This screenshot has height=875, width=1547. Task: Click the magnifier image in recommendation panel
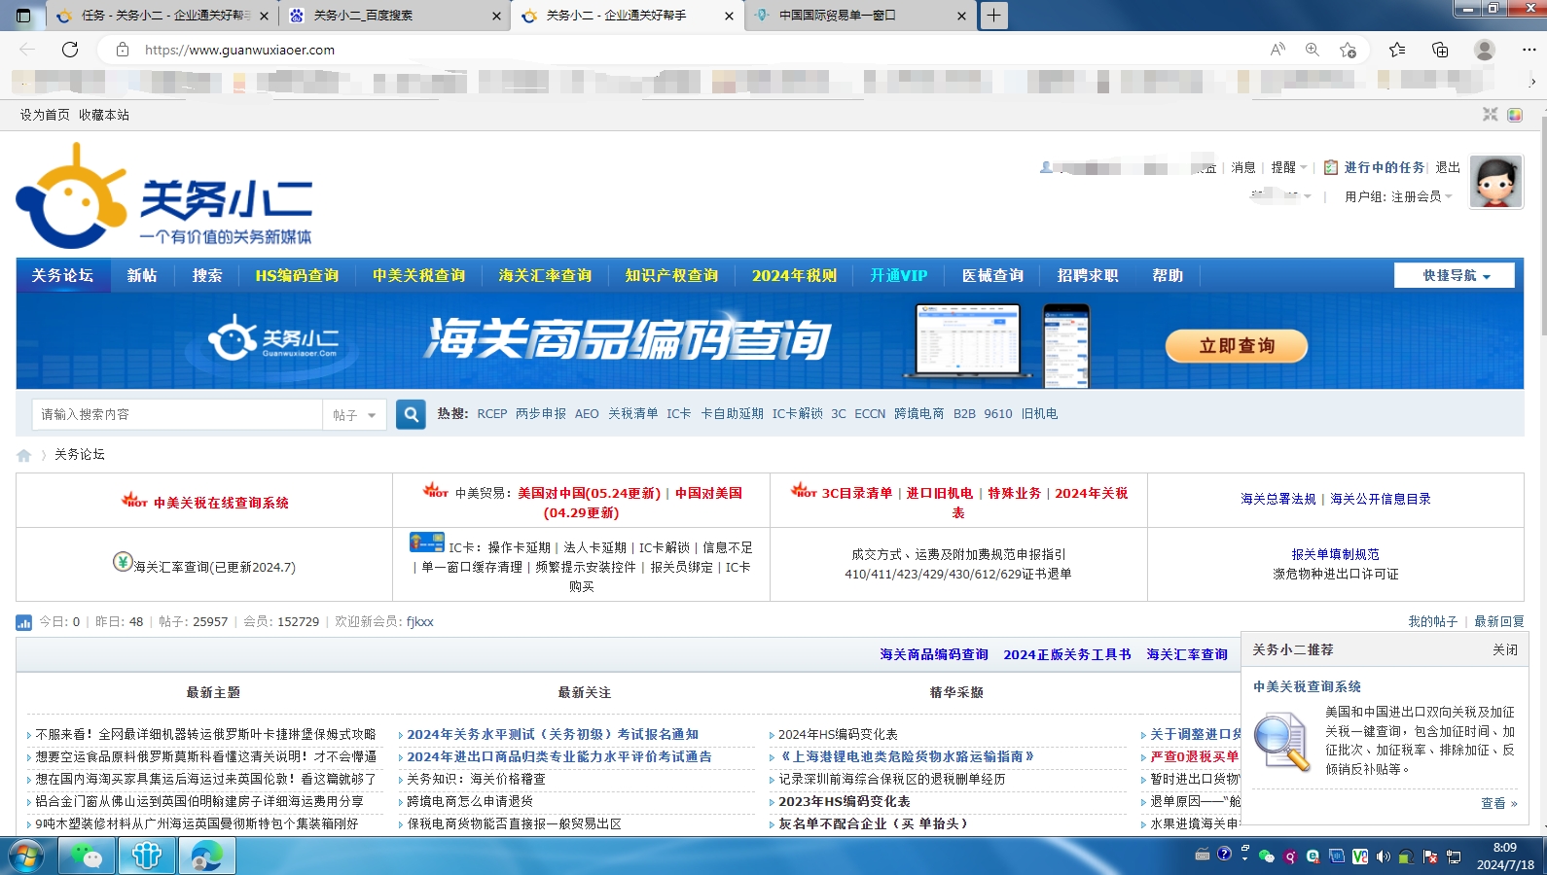pyautogui.click(x=1282, y=743)
